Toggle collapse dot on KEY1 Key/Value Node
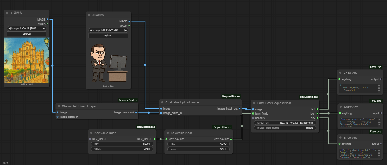The height and width of the screenshot is (165, 387). click(91, 133)
